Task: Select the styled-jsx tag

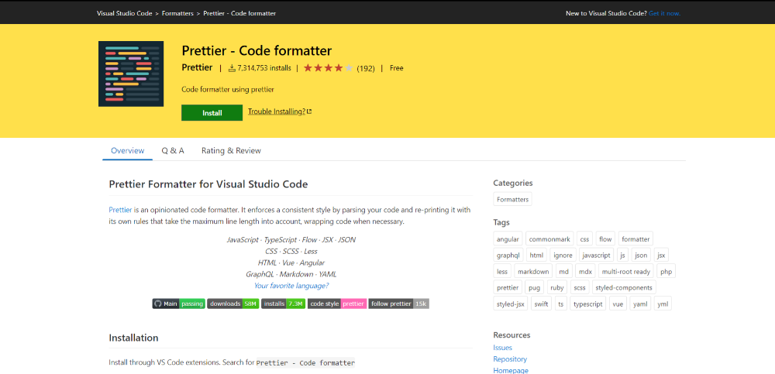Action: tap(511, 304)
